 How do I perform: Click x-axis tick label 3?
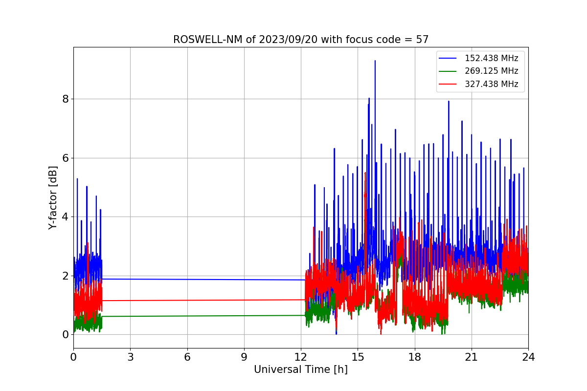[x=130, y=357]
